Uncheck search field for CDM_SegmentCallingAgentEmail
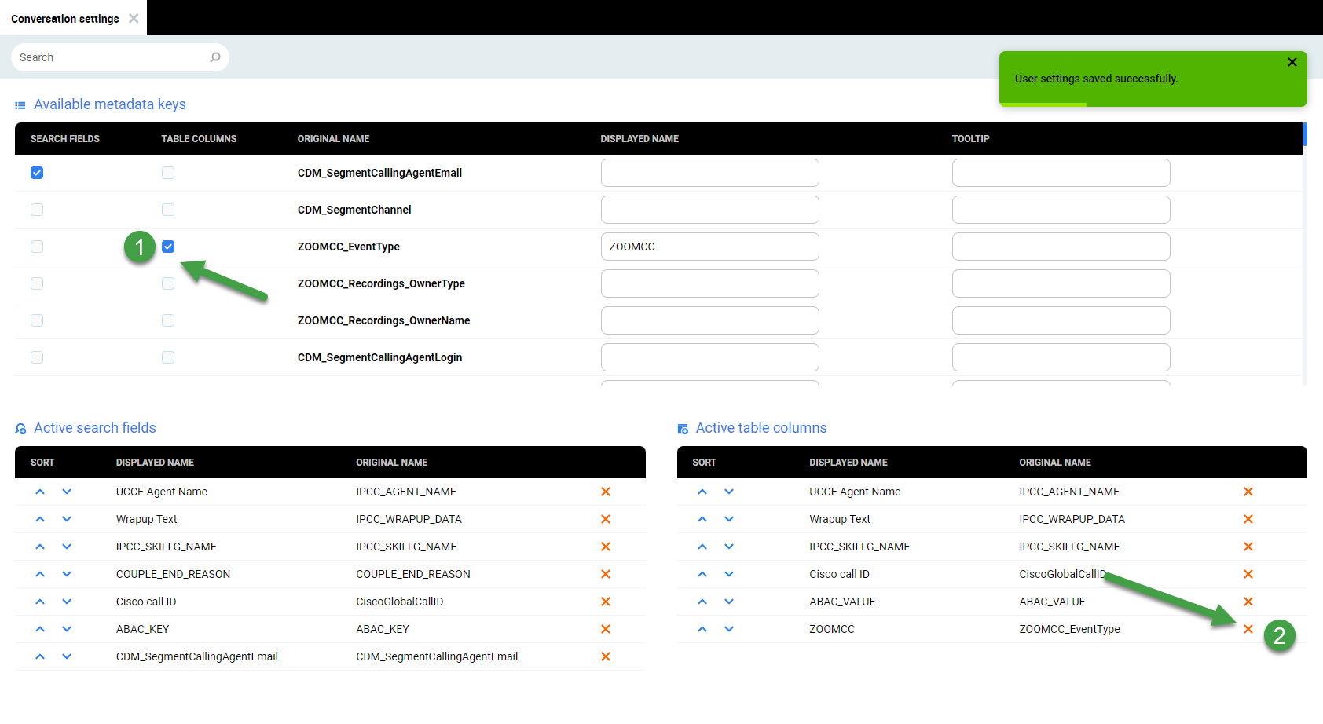The width and height of the screenshot is (1323, 724). tap(37, 173)
